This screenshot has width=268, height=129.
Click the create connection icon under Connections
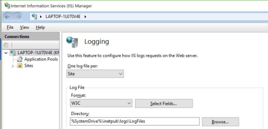pos(6,45)
